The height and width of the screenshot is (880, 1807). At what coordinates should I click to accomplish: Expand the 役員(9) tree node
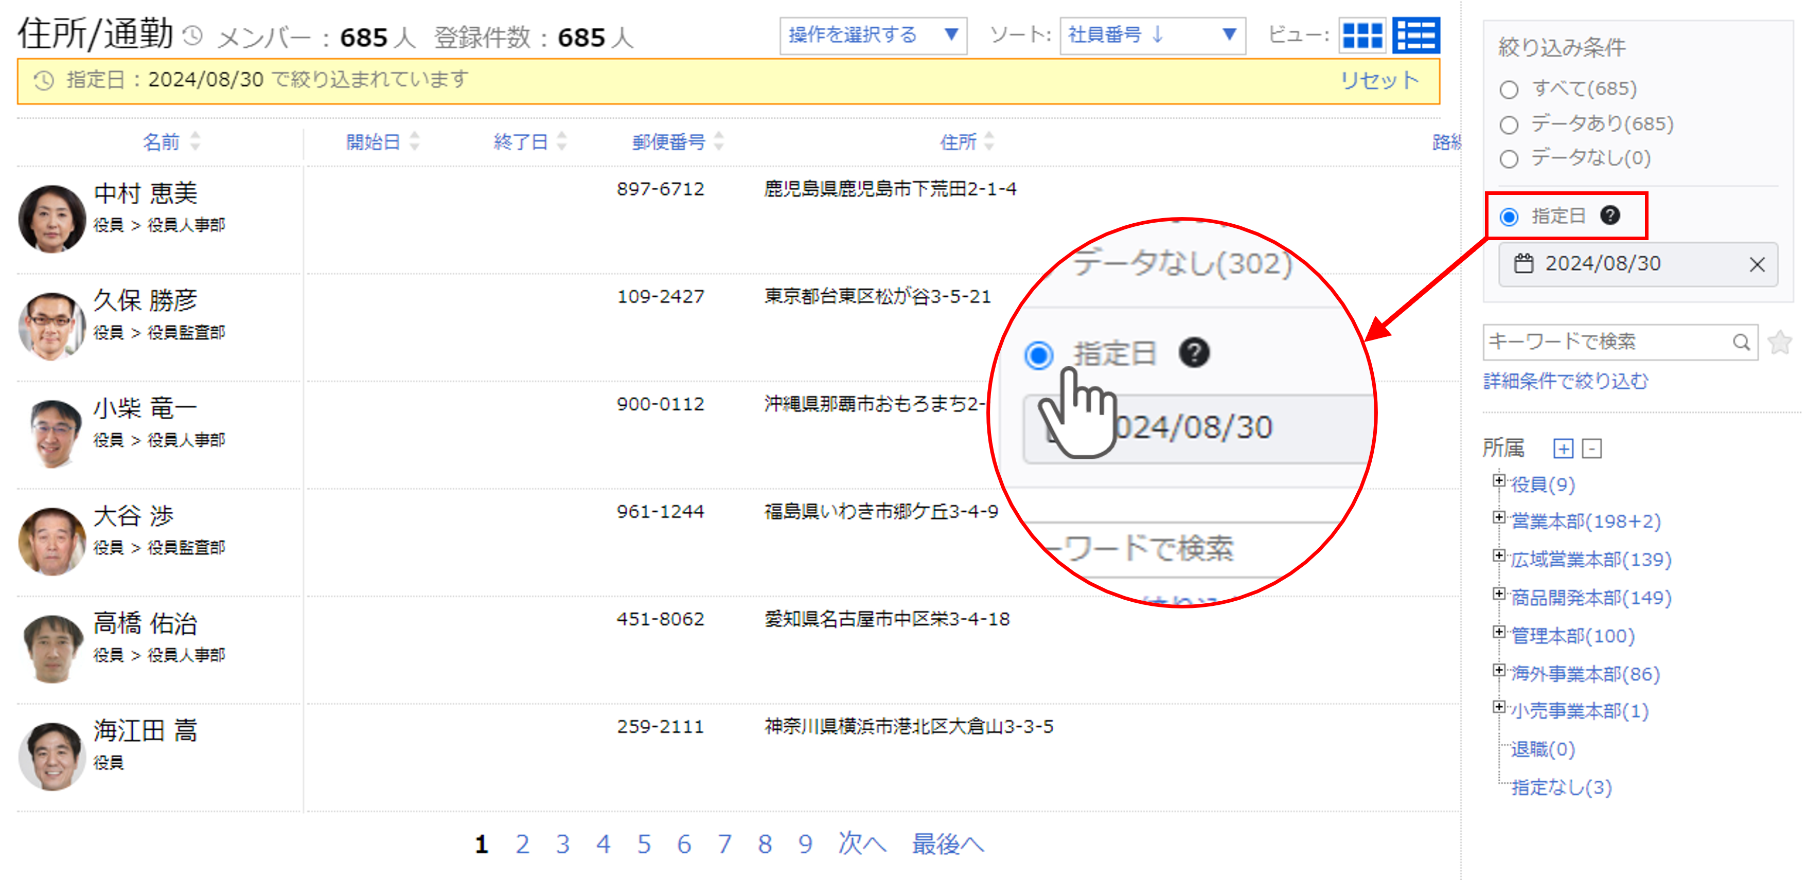pyautogui.click(x=1499, y=481)
